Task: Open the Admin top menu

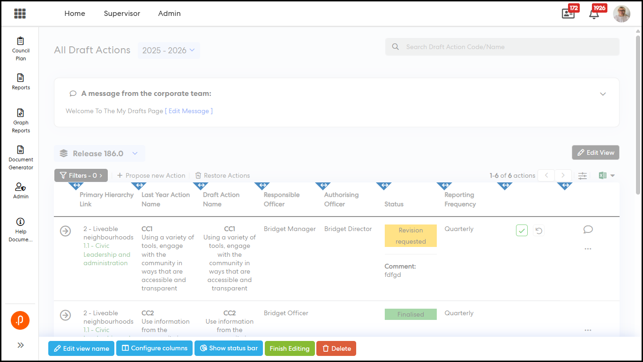Action: (169, 14)
